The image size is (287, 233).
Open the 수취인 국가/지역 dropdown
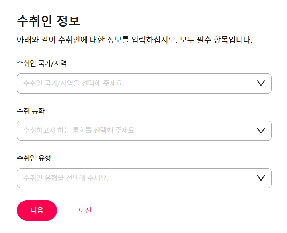click(144, 83)
